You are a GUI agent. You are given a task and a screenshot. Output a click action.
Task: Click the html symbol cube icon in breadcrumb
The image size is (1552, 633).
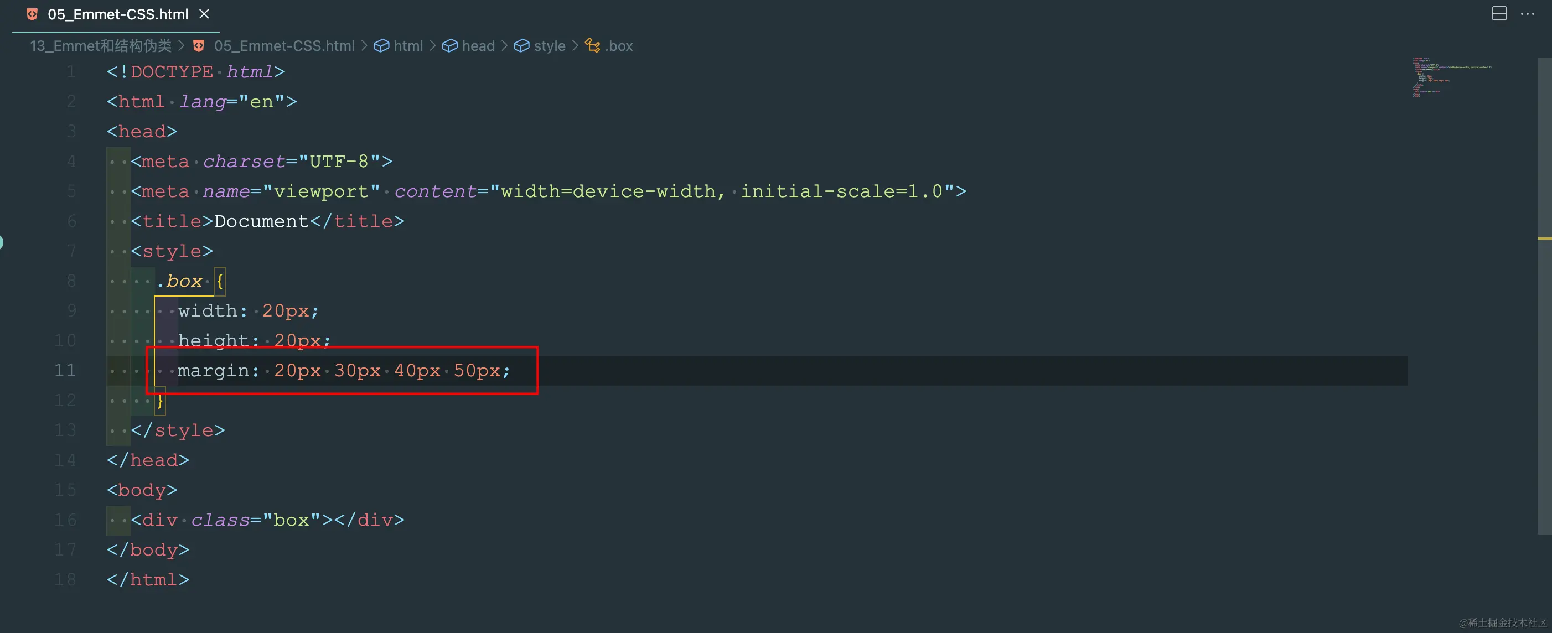tap(381, 46)
